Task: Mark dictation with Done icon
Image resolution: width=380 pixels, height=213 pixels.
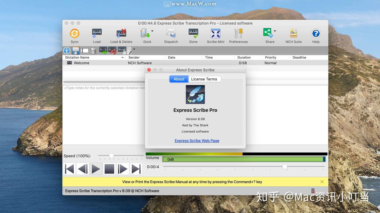Action: (193, 34)
